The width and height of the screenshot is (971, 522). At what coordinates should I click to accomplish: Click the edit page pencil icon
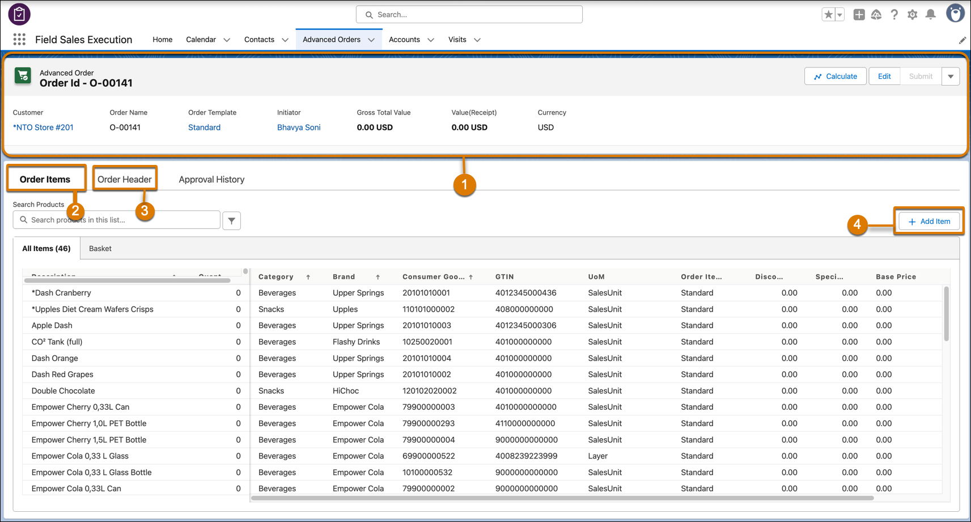(962, 40)
